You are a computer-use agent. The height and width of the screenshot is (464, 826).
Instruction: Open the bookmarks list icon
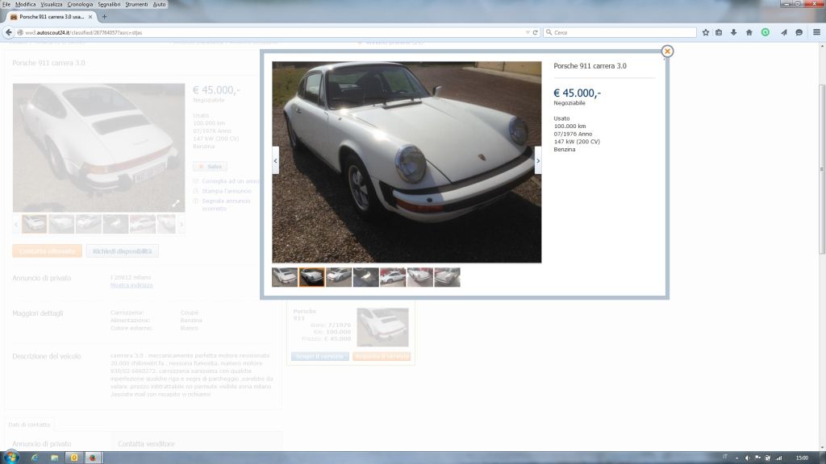coord(719,32)
